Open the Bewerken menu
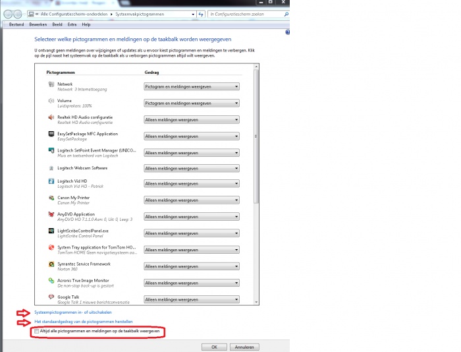 [38, 24]
